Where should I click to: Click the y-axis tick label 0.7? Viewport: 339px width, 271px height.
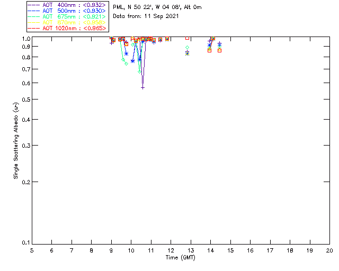tap(26, 69)
